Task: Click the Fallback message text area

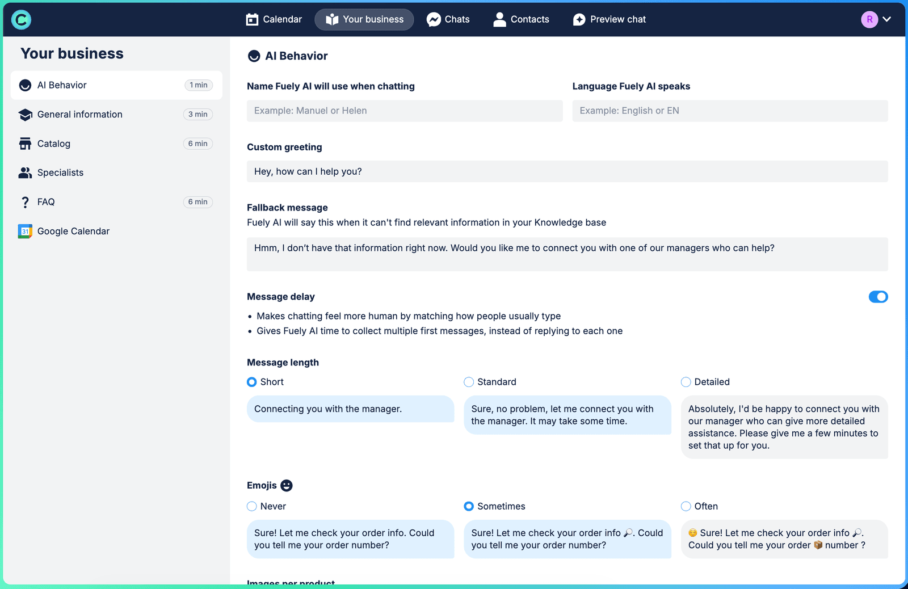Action: click(567, 254)
